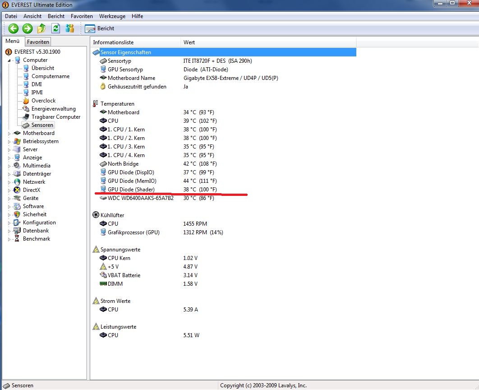This screenshot has height=390, width=479.
Task: Click the Spannungswerte warning icon
Action: 96,250
